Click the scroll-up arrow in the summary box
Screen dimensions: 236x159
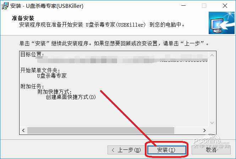pos(212,55)
